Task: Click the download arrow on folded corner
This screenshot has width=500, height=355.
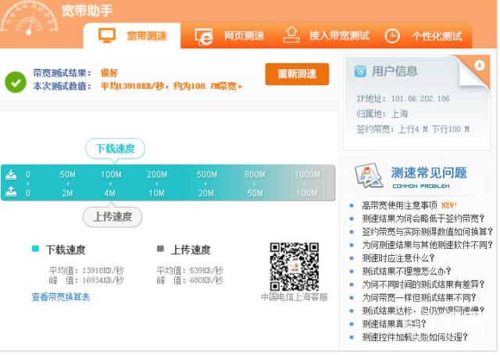Action: click(479, 66)
